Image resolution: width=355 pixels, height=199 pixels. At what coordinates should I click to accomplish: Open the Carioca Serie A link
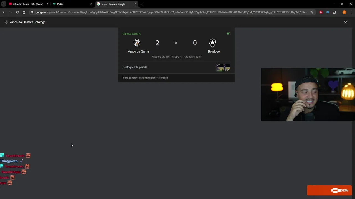[131, 34]
